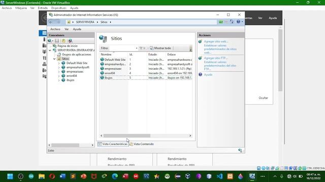
Task: Open dropdown arrow after Sitios breadcrumb
Action: tap(111, 22)
